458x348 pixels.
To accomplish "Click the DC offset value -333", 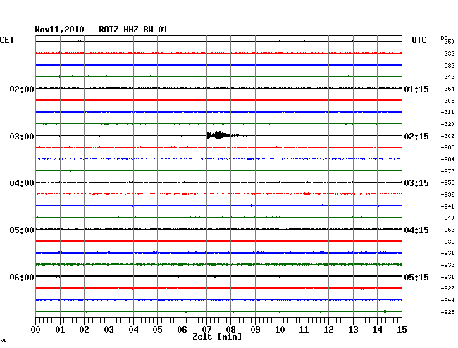I will click(447, 54).
